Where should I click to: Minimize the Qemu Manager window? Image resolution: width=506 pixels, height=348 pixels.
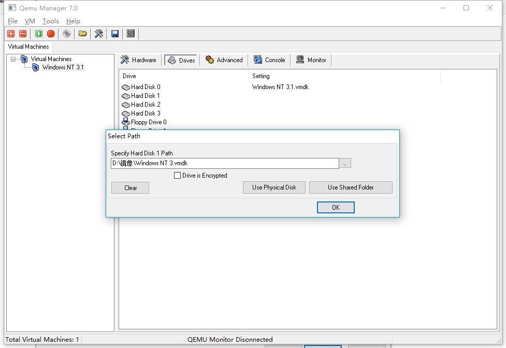coord(443,8)
